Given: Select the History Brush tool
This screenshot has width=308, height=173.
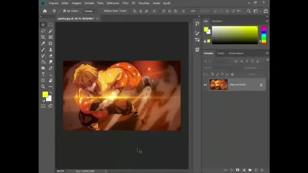Looking at the screenshot, I should [x=43, y=56].
